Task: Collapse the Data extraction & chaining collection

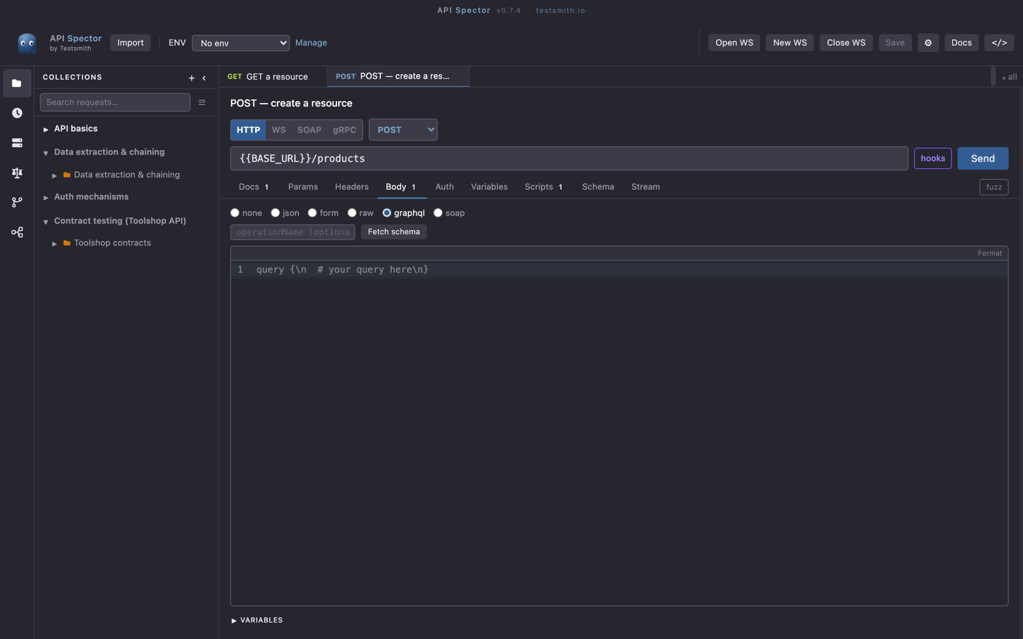Action: pyautogui.click(x=46, y=153)
